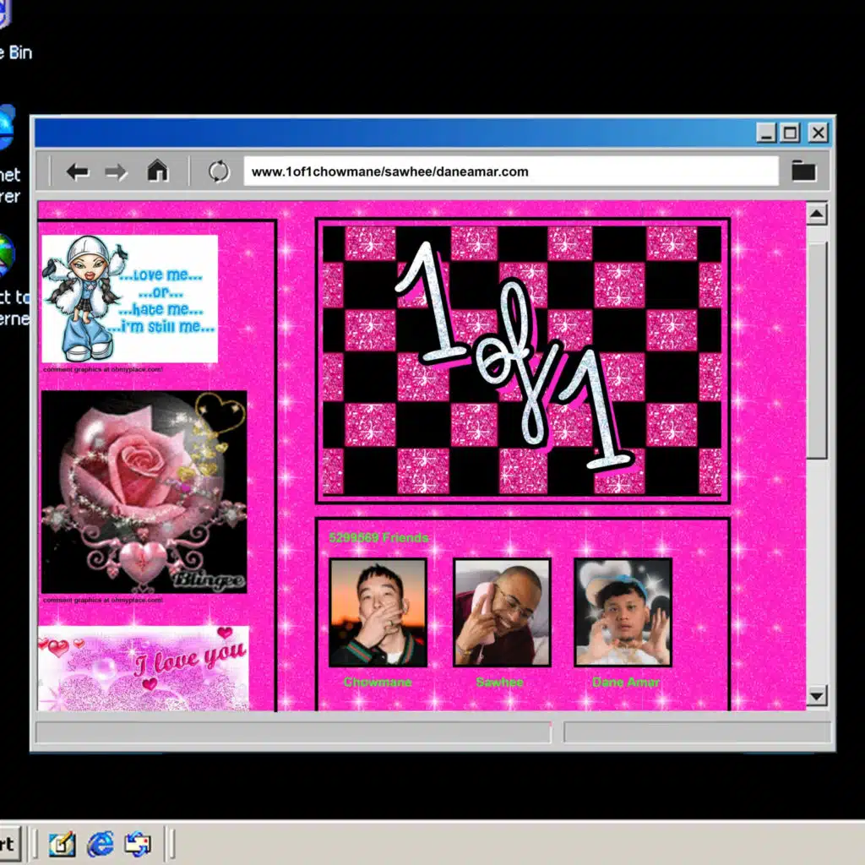Viewport: 865px width, 865px height.
Task: Open Outlook Express from the taskbar
Action: pyautogui.click(x=138, y=845)
